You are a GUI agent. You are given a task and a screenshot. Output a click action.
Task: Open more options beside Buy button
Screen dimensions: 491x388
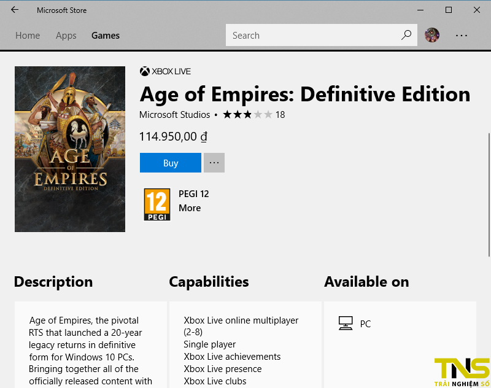pyautogui.click(x=214, y=163)
